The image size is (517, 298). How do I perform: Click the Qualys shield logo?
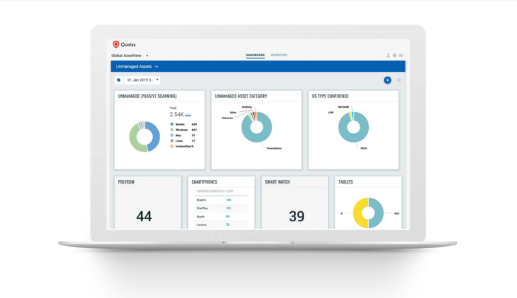(x=116, y=44)
